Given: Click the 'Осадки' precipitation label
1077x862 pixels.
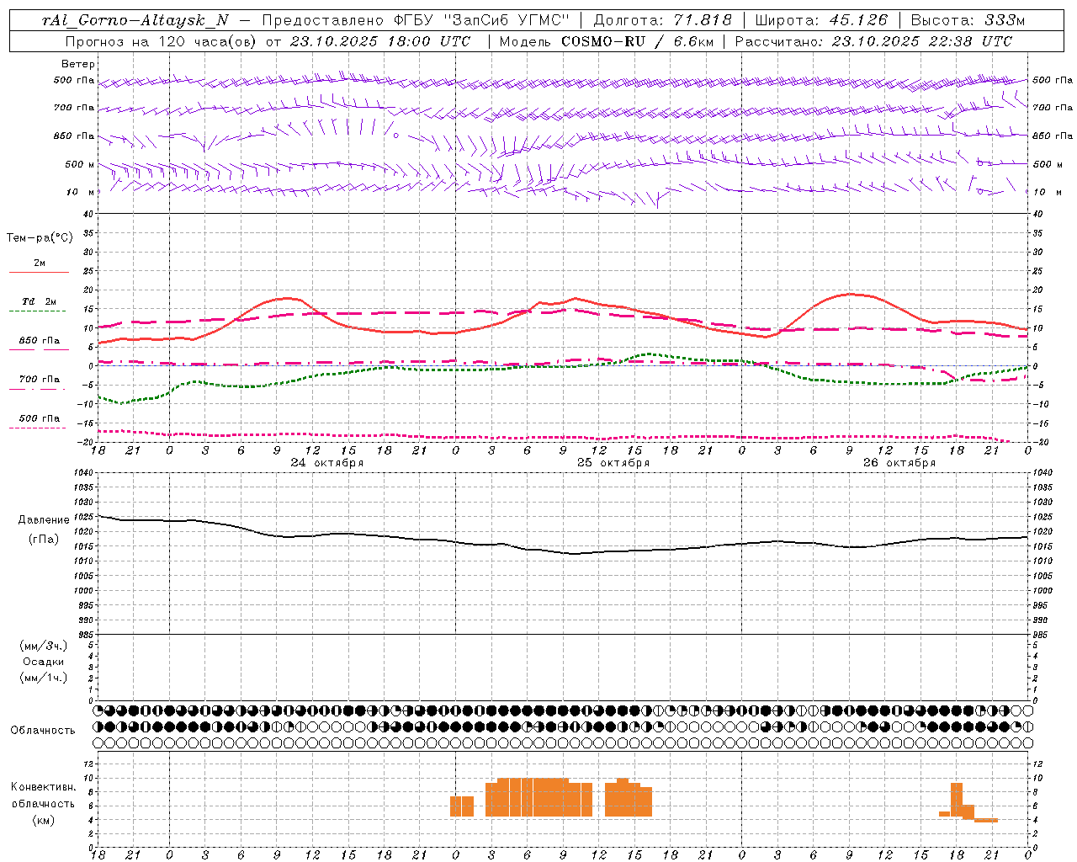Looking at the screenshot, I should coord(43,662).
